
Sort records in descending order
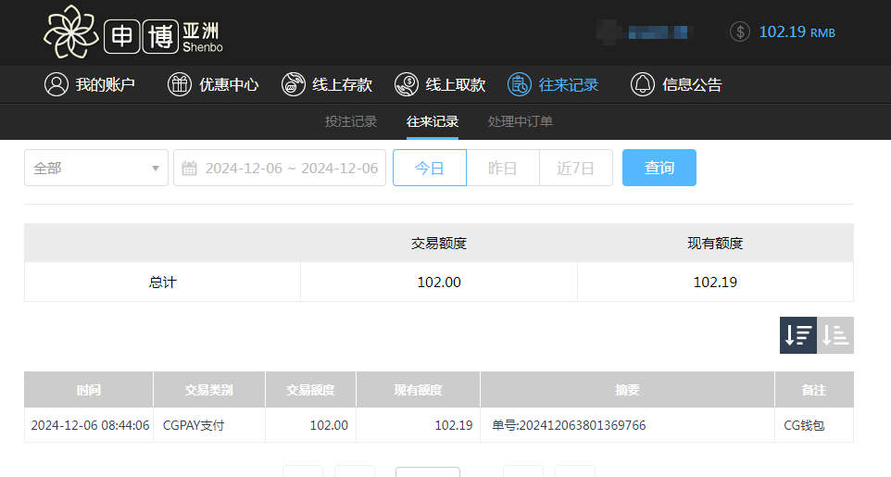797,335
